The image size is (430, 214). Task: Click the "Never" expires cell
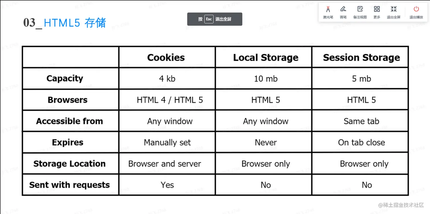click(266, 142)
